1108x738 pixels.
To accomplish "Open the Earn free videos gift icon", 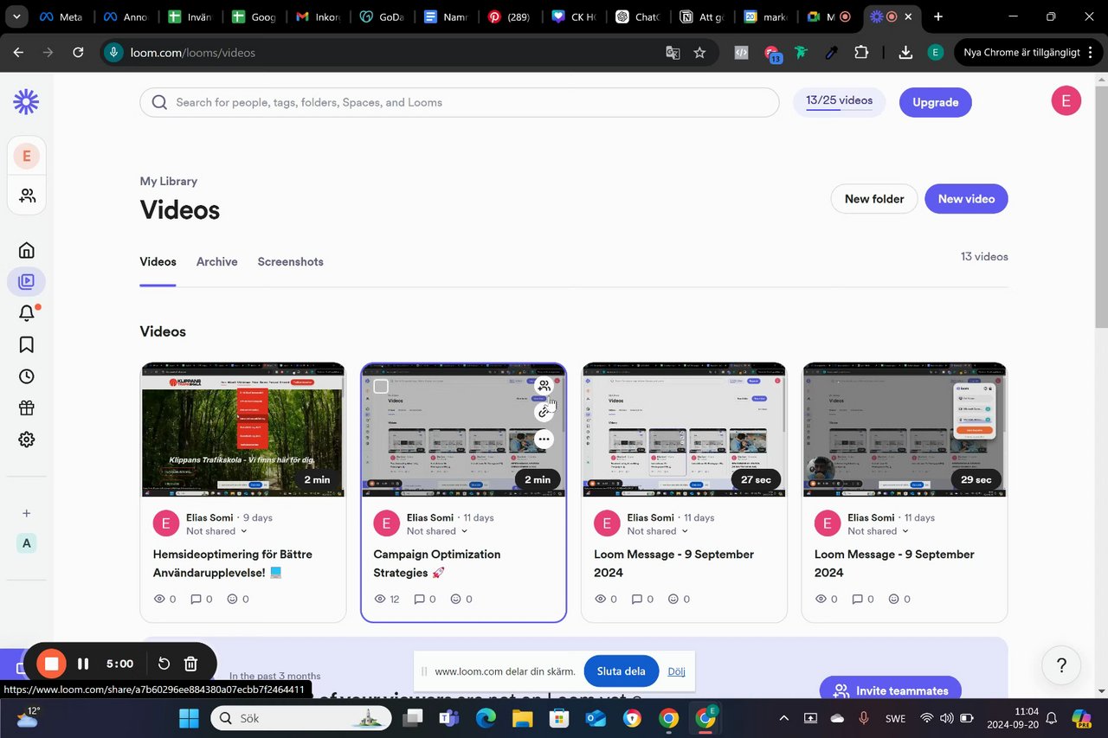I will tap(26, 408).
